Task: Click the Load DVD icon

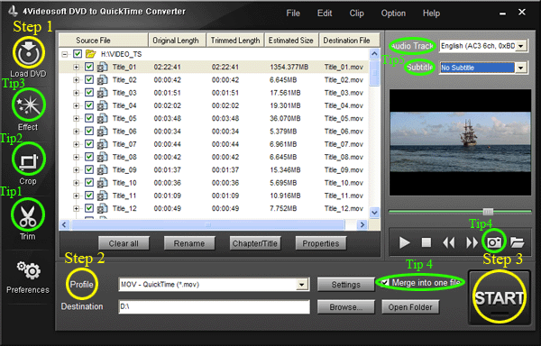Action: 29,53
